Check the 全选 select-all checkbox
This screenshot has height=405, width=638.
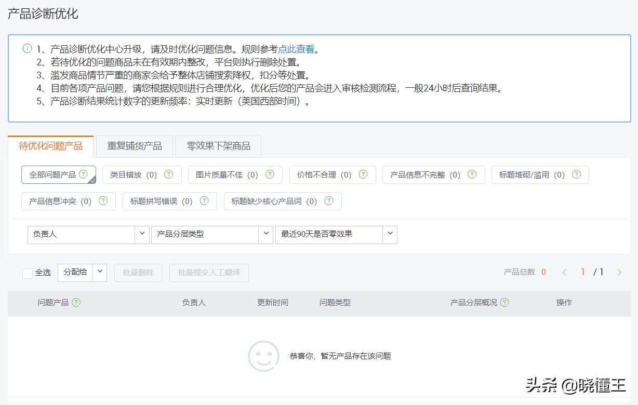[x=28, y=273]
